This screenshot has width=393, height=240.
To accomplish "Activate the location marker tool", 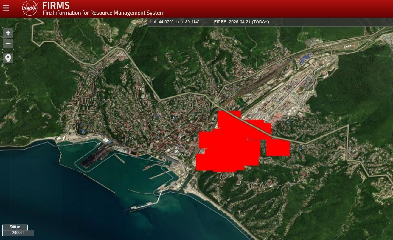I will click(x=8, y=58).
